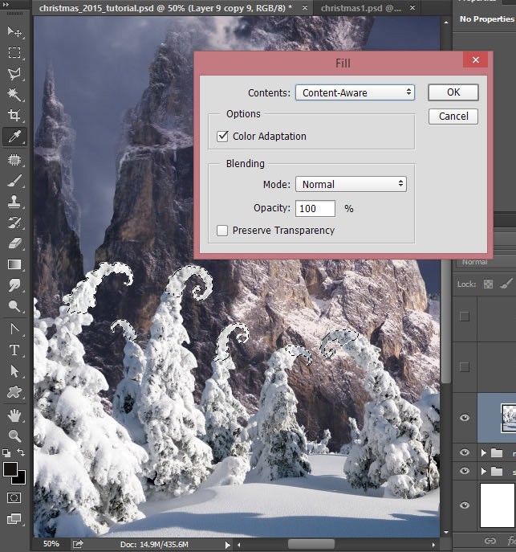Screen dimensions: 516x552
Task: Open the Contents dropdown showing Content-Aware
Action: [x=355, y=92]
